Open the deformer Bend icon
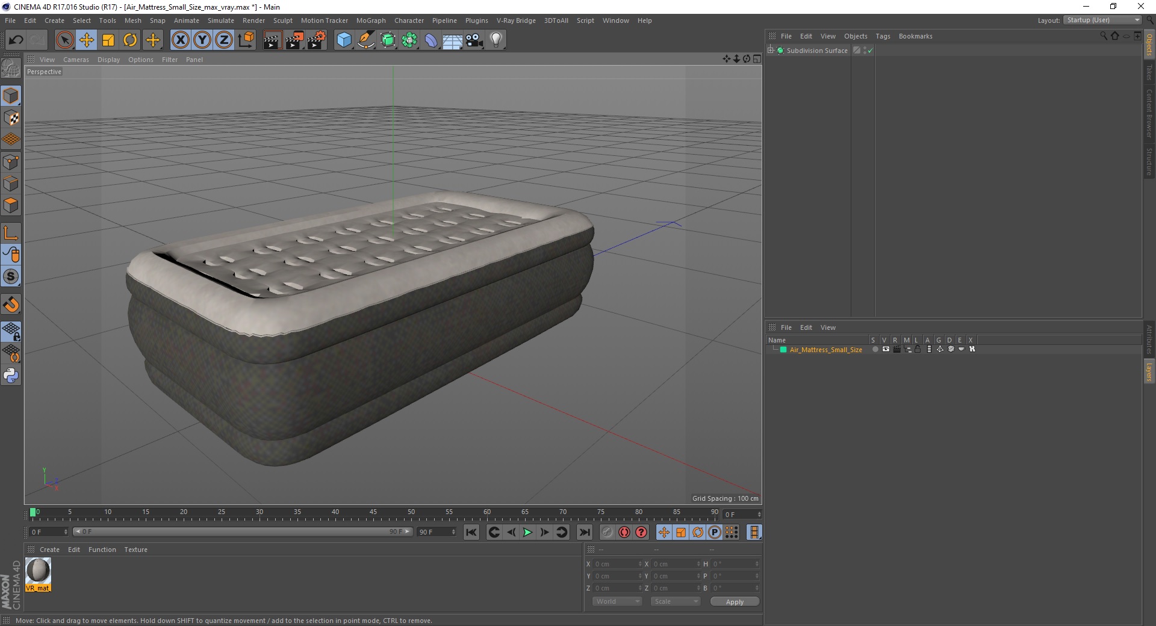 coord(431,40)
